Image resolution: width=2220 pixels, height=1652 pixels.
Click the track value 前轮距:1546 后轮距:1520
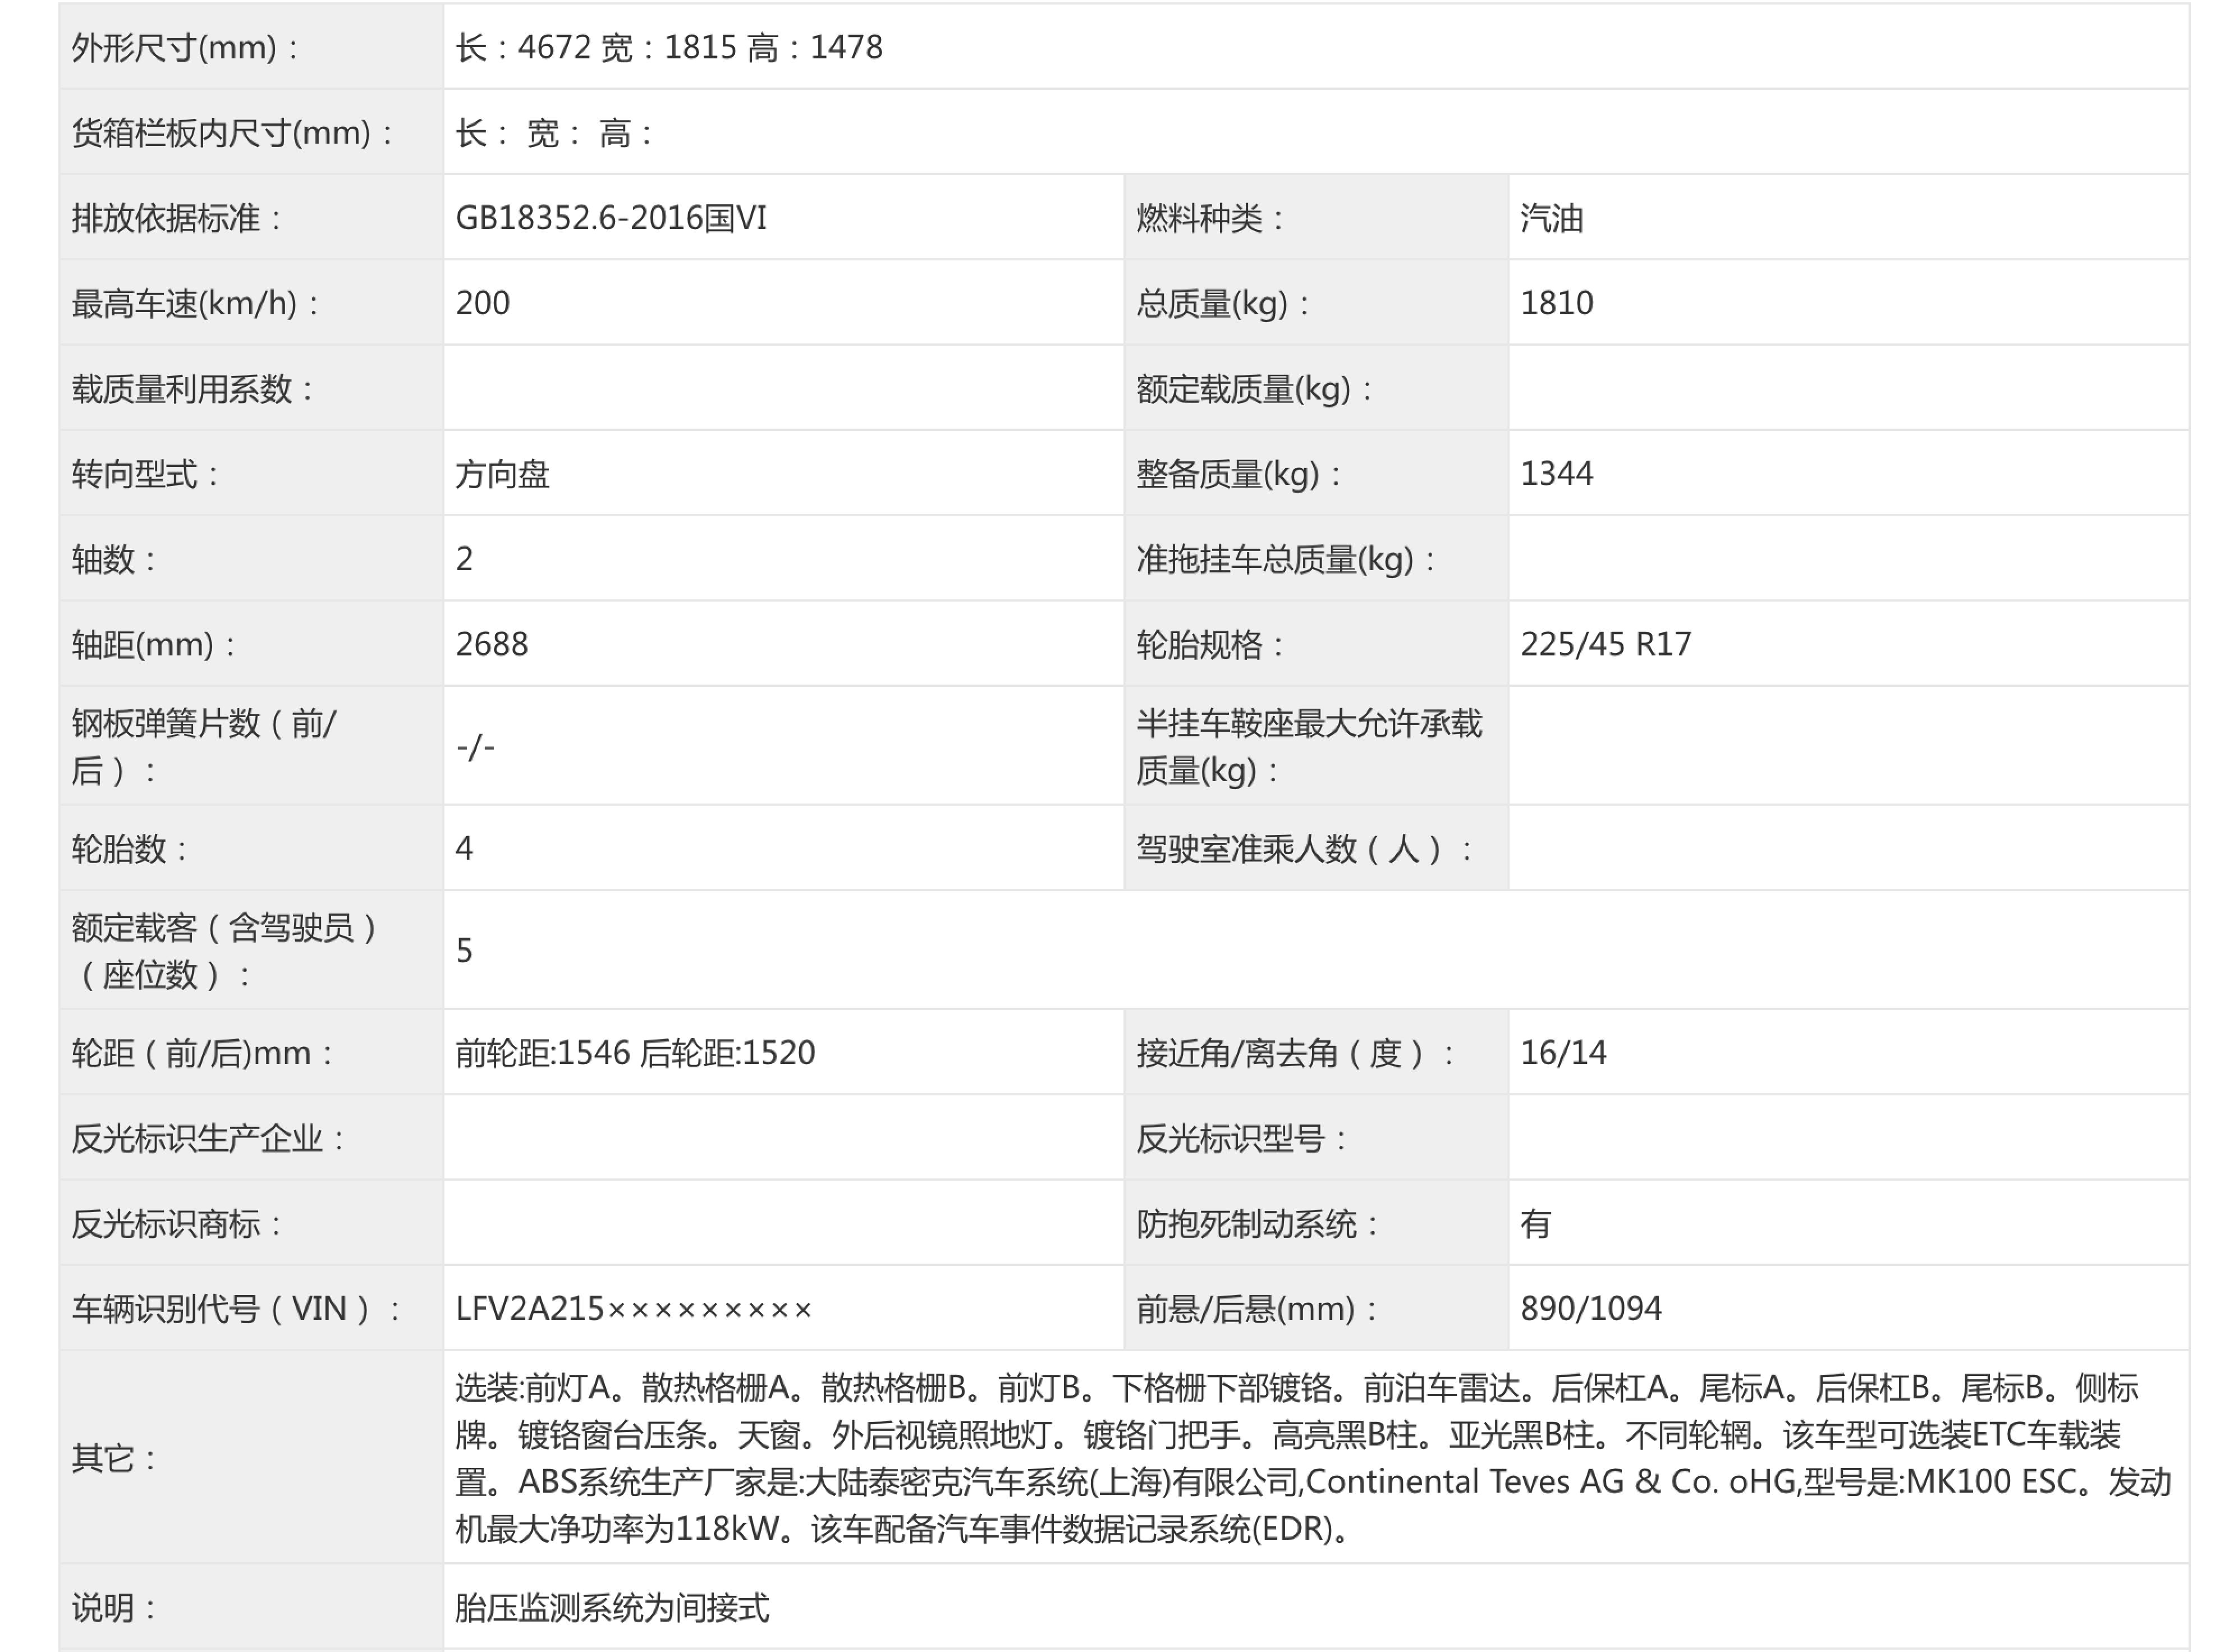636,1052
